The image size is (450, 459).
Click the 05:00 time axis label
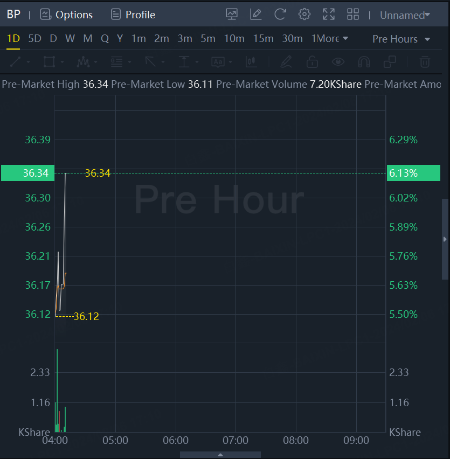[115, 440]
